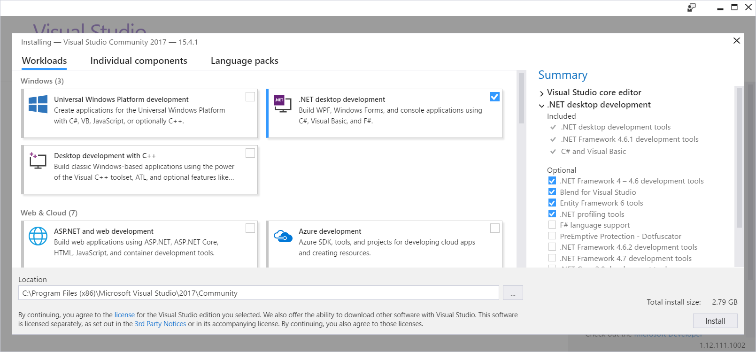The image size is (756, 352).
Task: Expand Visual Studio core editor summary
Action: coord(542,93)
